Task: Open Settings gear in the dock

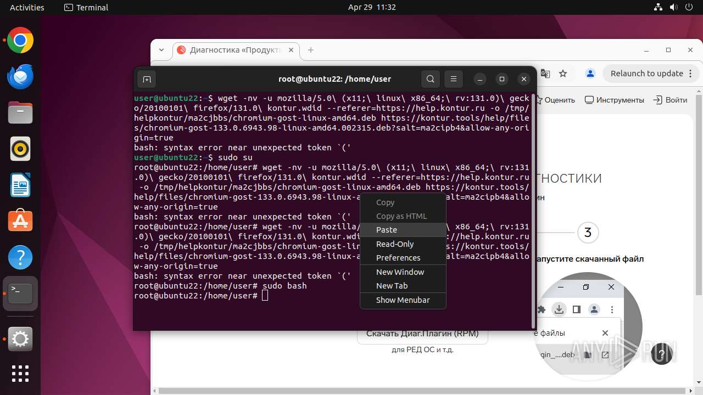Action: (20, 339)
